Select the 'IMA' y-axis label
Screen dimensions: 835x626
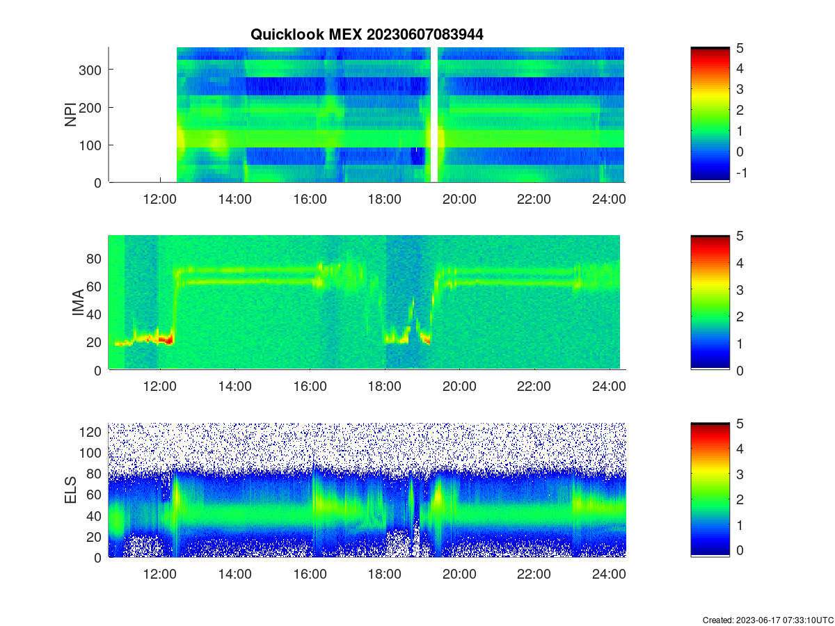(x=78, y=303)
